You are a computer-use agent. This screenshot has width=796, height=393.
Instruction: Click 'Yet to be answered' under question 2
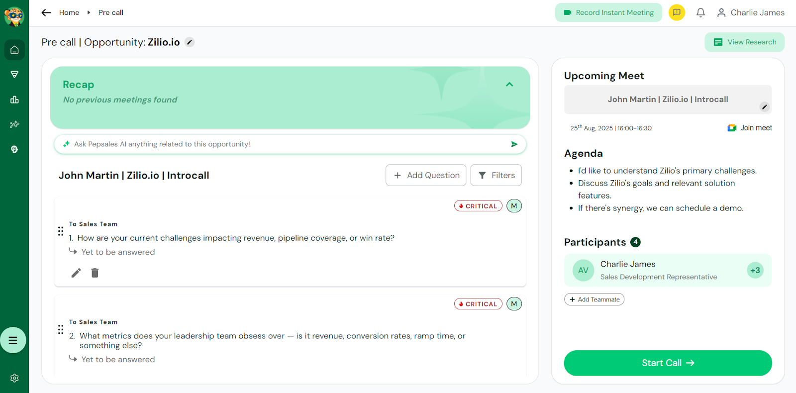(x=118, y=360)
